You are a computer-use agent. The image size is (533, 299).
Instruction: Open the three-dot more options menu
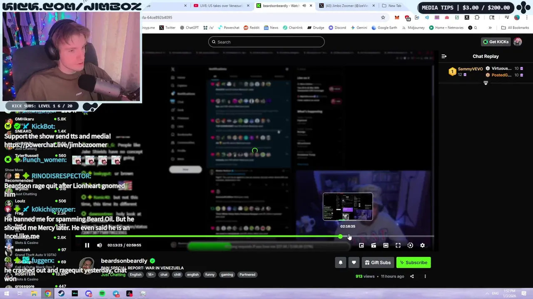pos(425,276)
